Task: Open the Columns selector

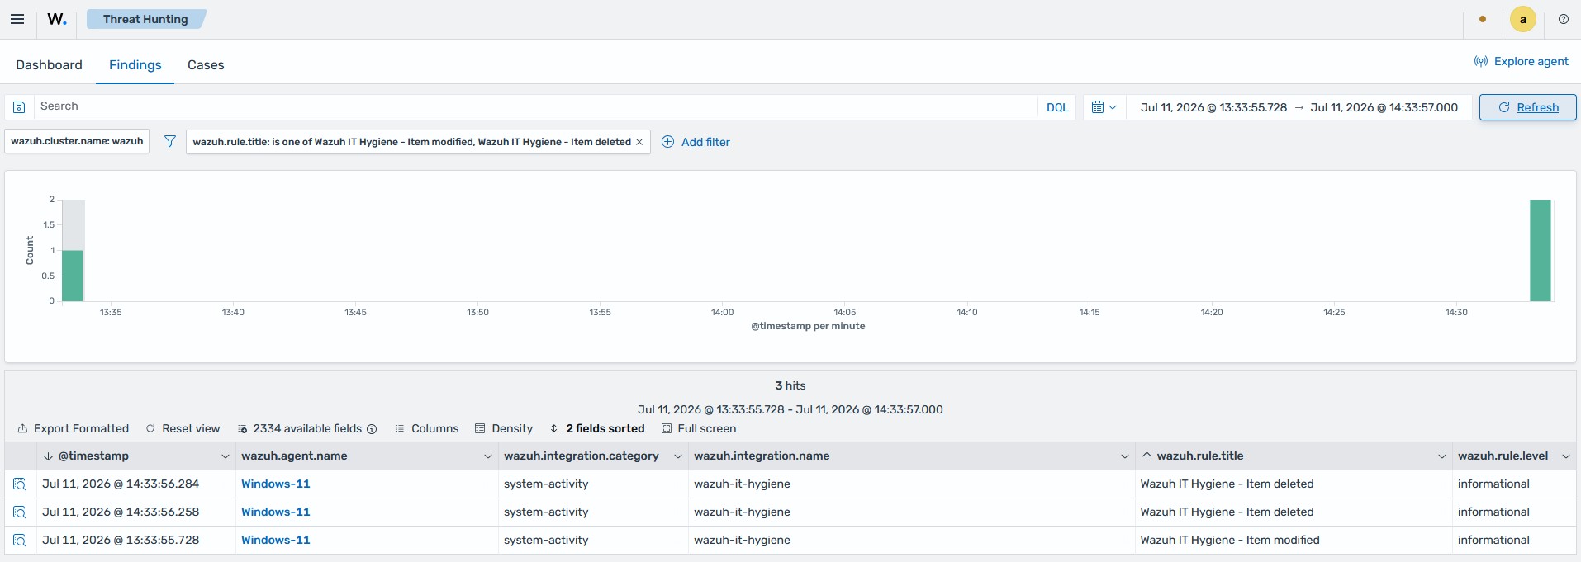Action: 426,428
